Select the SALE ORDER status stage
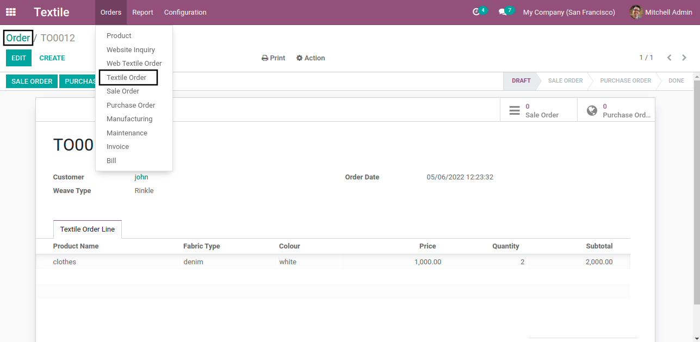The width and height of the screenshot is (700, 342). (565, 80)
